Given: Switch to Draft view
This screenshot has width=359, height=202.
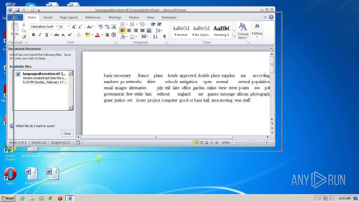Looking at the screenshot, I should click(x=217, y=143).
